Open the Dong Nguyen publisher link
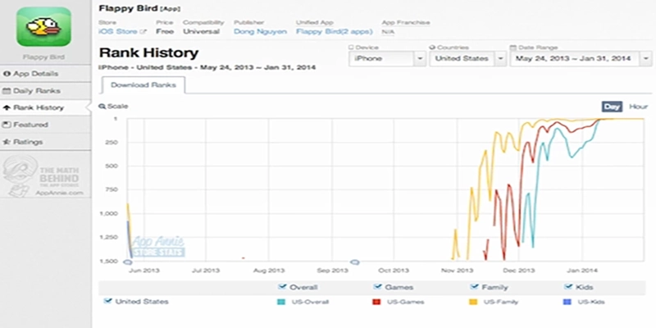 [x=260, y=32]
